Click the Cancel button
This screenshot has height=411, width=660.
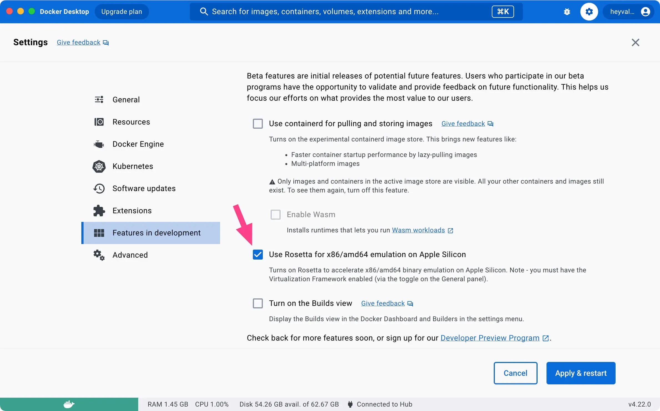click(515, 373)
